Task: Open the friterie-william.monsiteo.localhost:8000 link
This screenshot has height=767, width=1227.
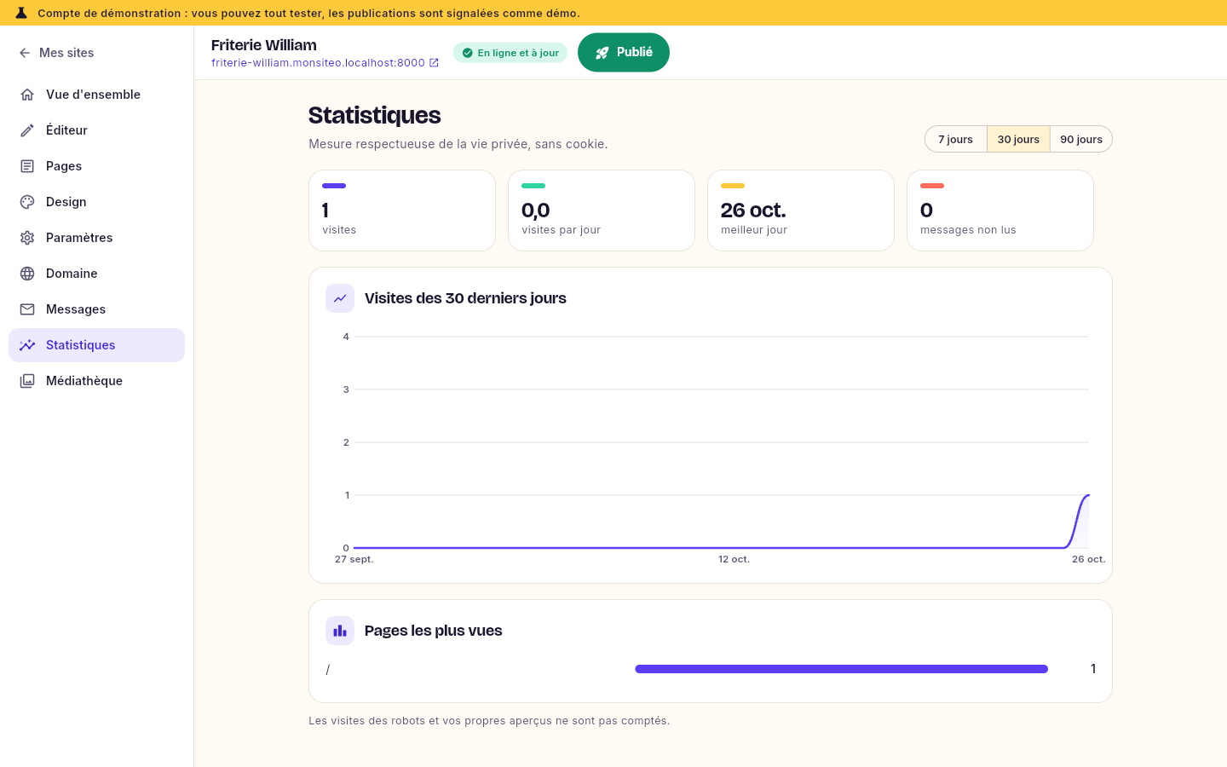Action: tap(325, 63)
